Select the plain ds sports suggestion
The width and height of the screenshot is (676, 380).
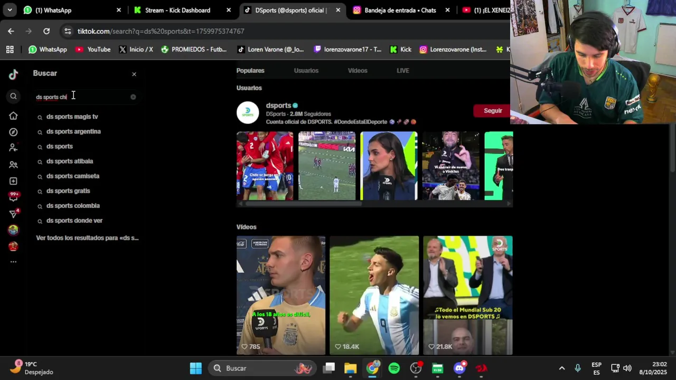(x=59, y=146)
